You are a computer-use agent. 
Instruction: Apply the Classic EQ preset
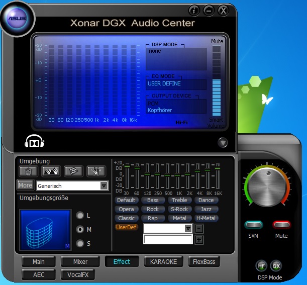click(126, 218)
